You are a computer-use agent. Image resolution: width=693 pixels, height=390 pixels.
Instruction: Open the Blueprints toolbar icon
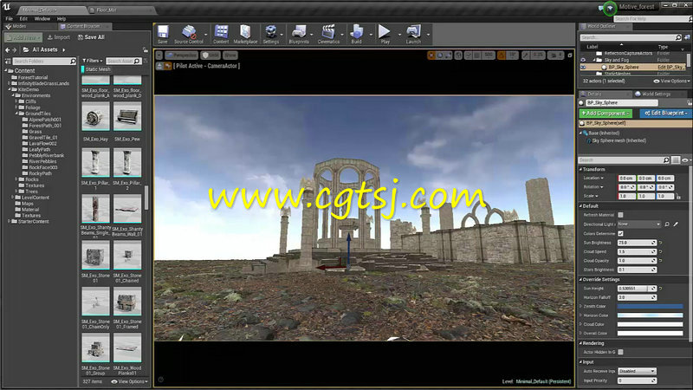pos(299,34)
